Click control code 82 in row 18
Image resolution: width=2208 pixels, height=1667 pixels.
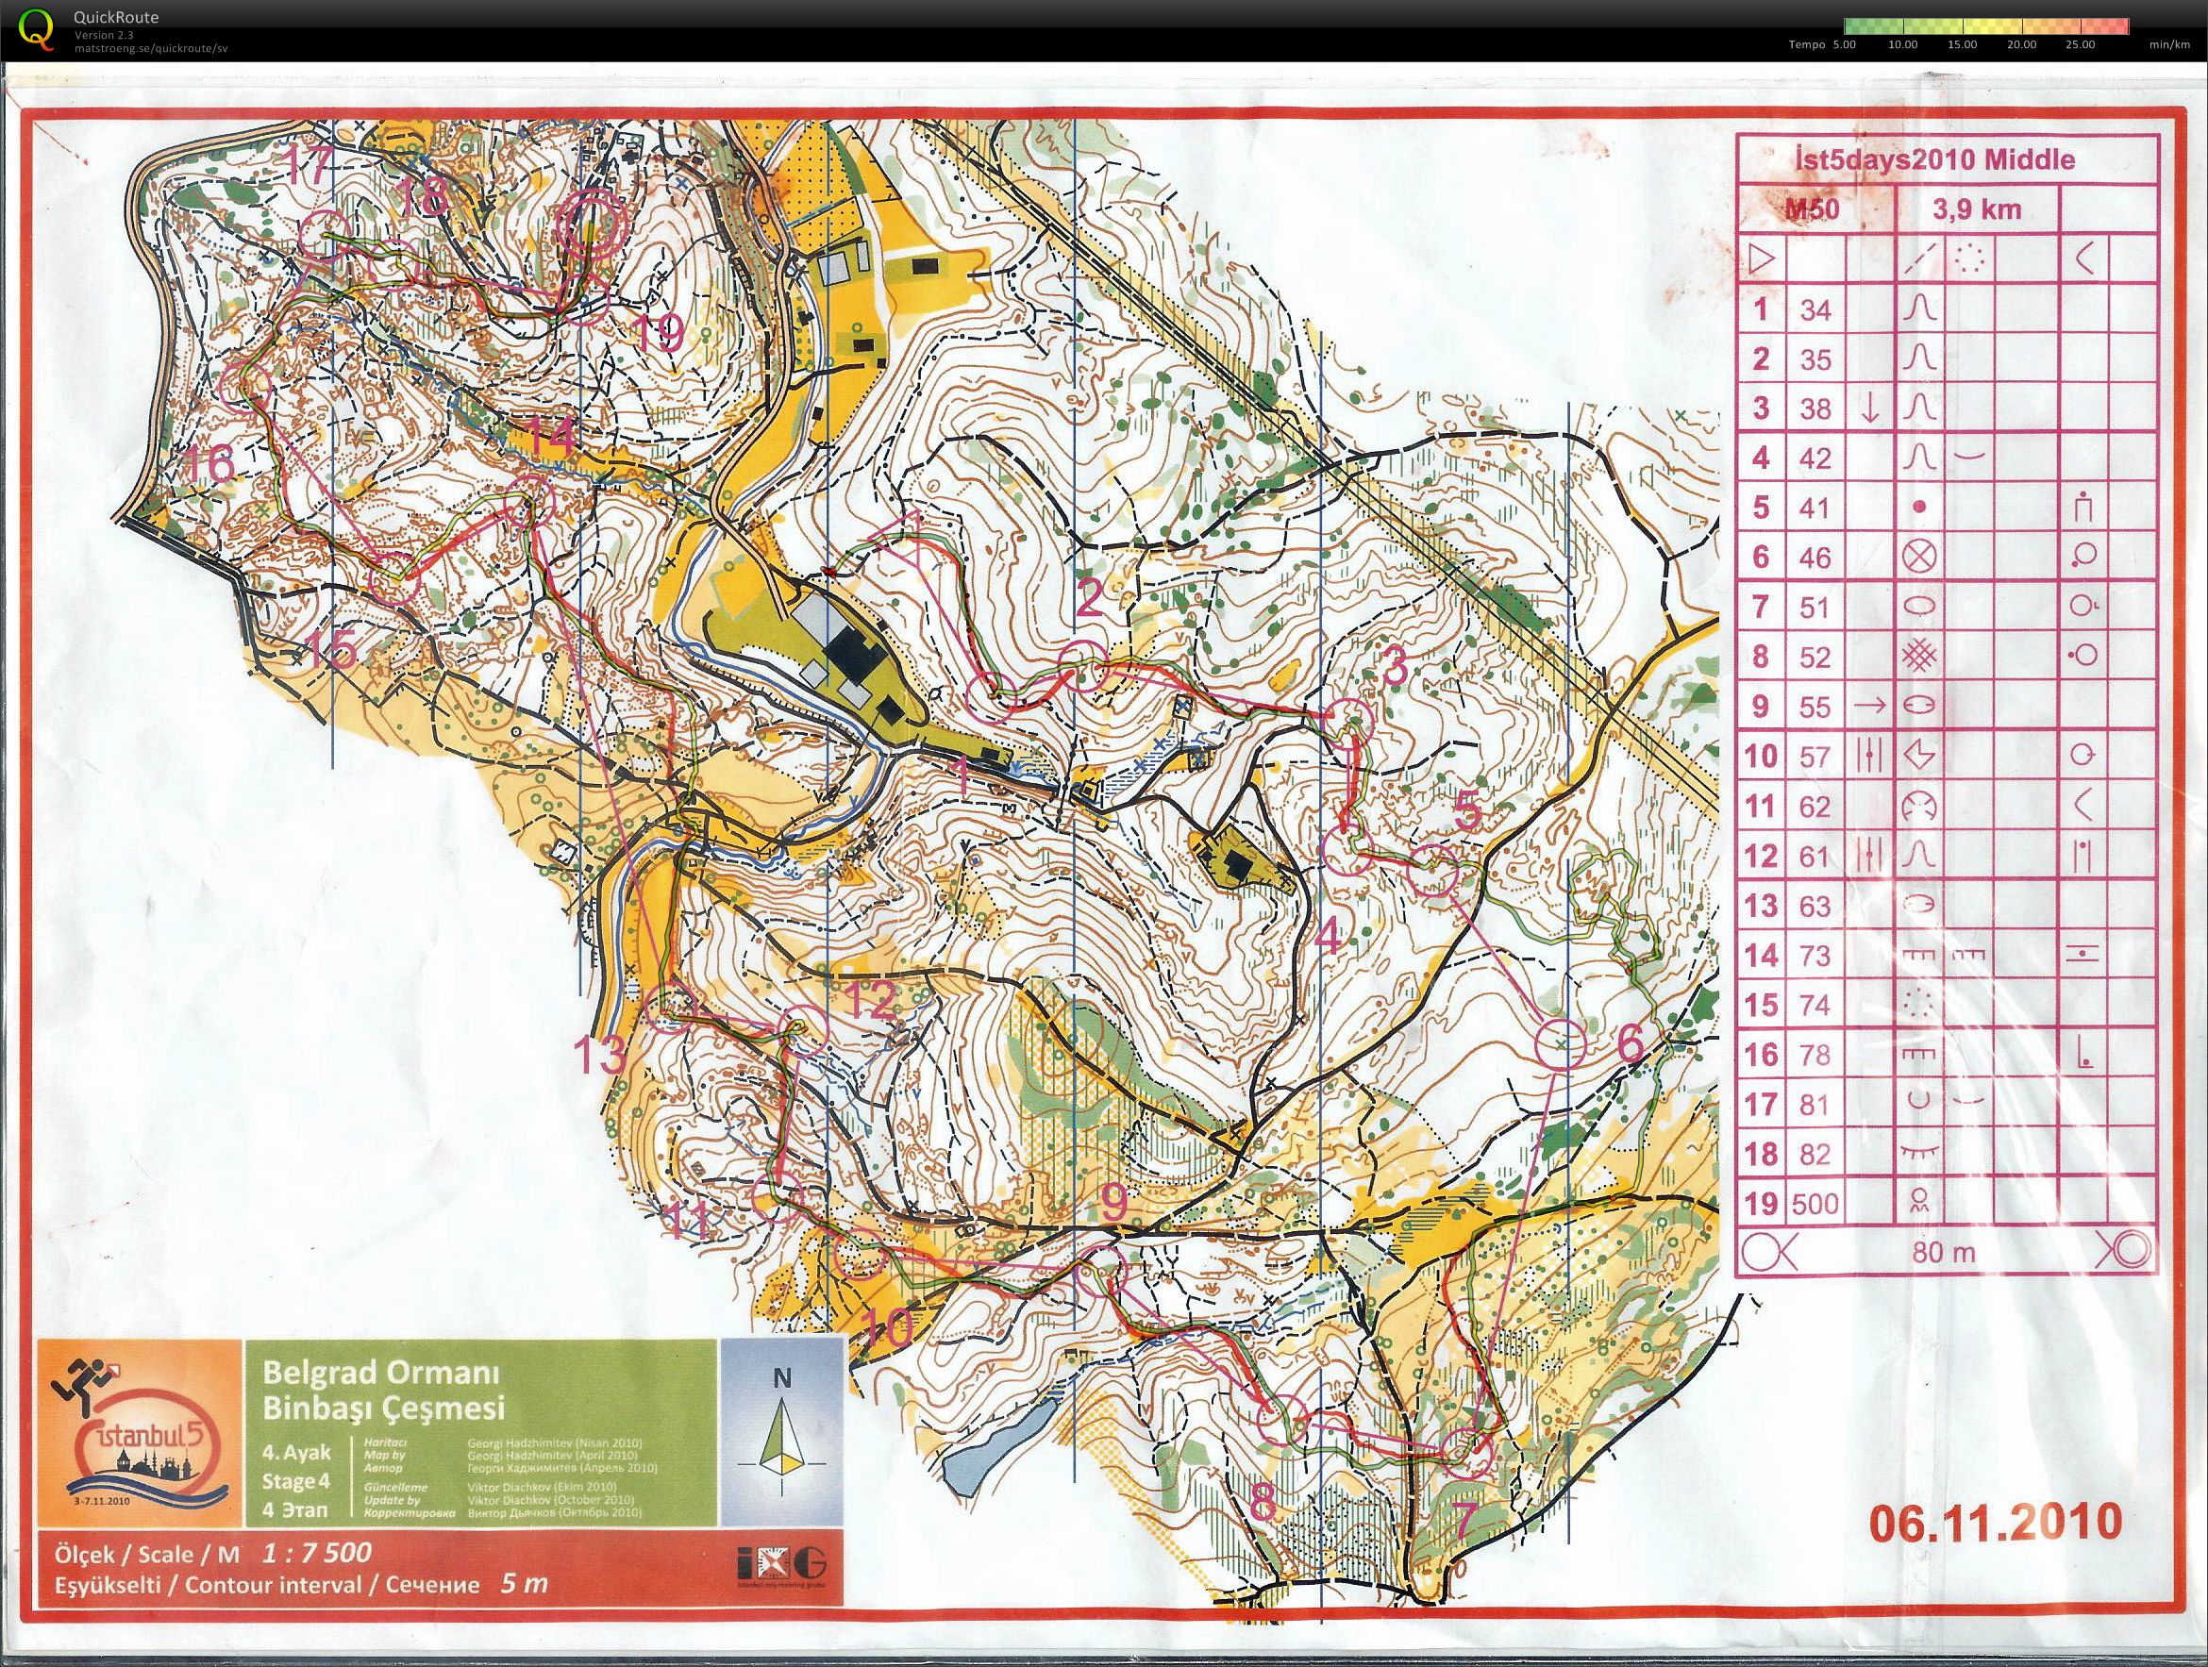(x=1815, y=1154)
